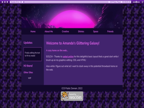The height and width of the screenshot is (108, 144).
Task: Click the music player seek progress bar
Action: pos(66,2)
